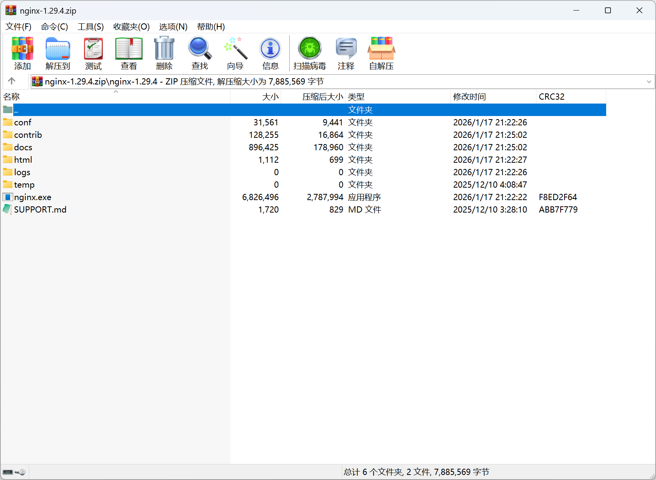Click the 解压到 (Extract to) toolbar icon
This screenshot has width=656, height=480.
(x=58, y=48)
